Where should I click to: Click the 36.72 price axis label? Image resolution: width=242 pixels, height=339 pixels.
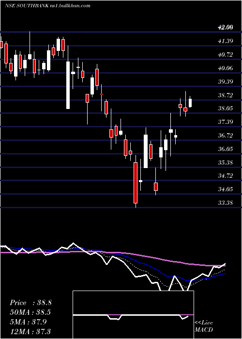225,136
